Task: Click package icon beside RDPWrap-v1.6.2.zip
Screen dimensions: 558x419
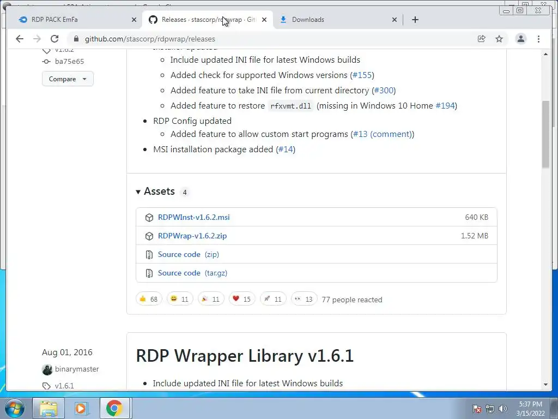Action: pos(149,236)
